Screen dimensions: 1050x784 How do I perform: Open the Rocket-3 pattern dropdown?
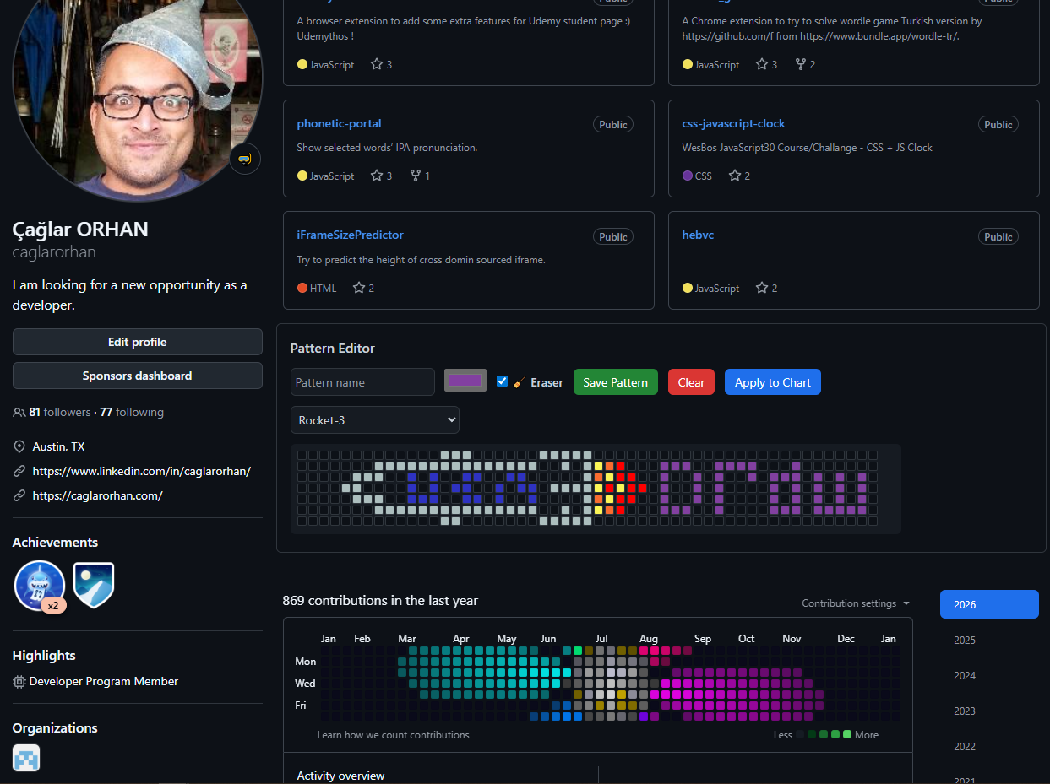[x=374, y=419]
